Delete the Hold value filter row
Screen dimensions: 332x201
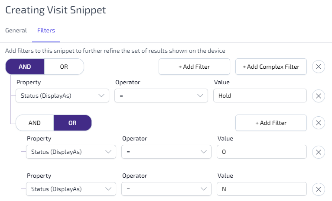[319, 96]
